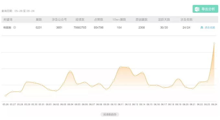This screenshot has width=220, height=120.
Task: Click the 06.24 axis date label
Action: pyautogui.click(x=214, y=104)
